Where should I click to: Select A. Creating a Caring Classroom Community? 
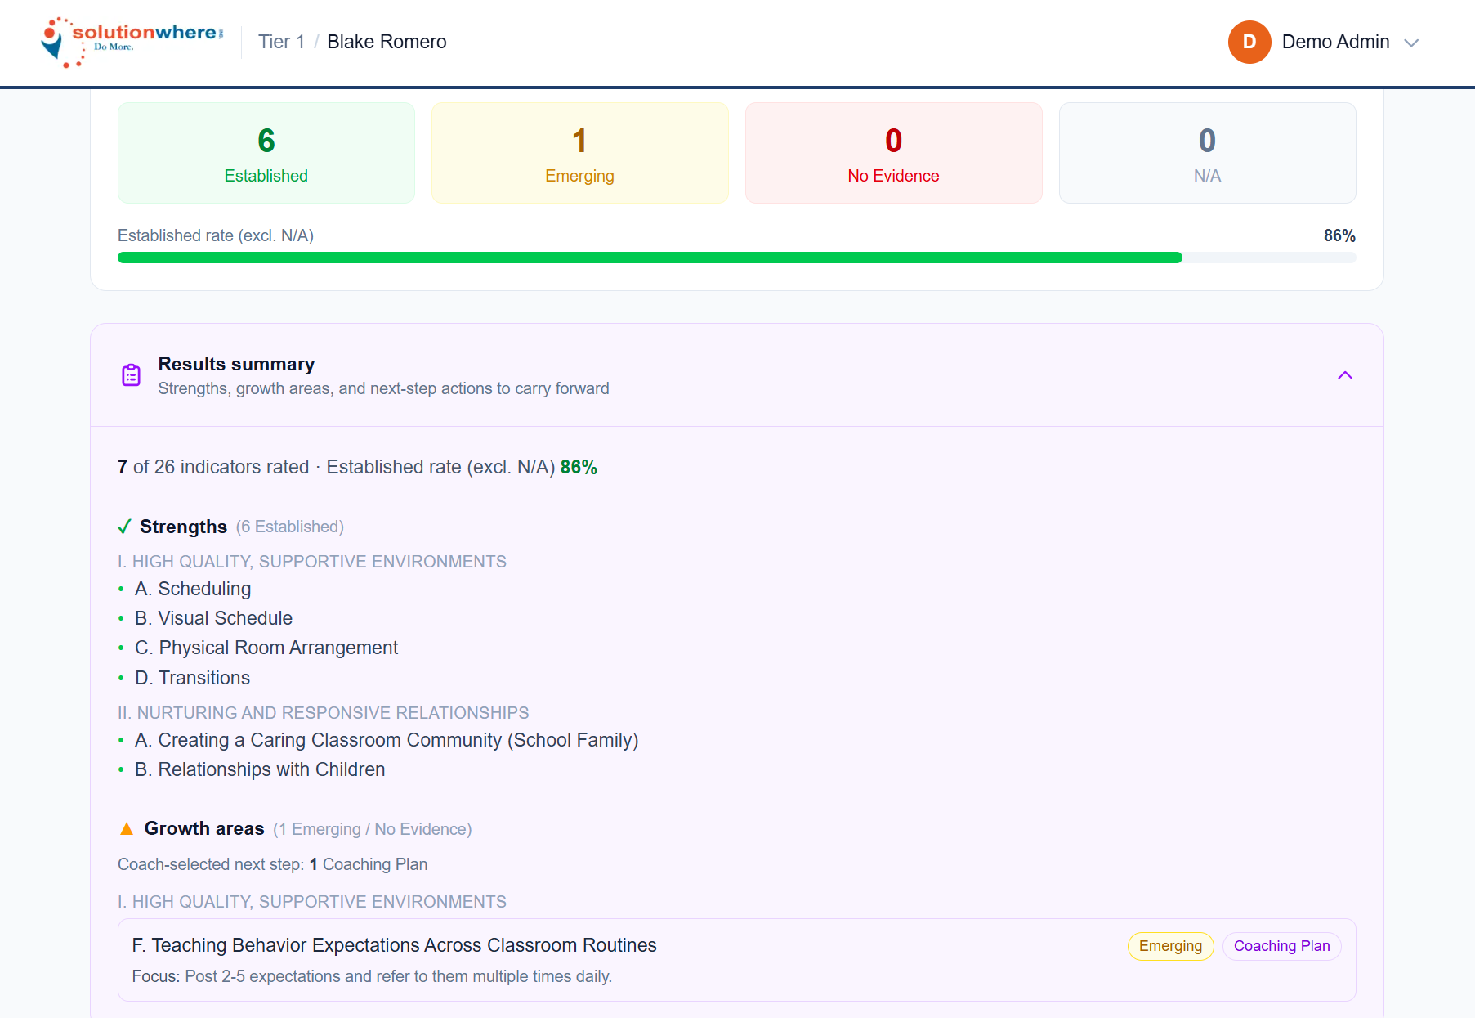(387, 740)
